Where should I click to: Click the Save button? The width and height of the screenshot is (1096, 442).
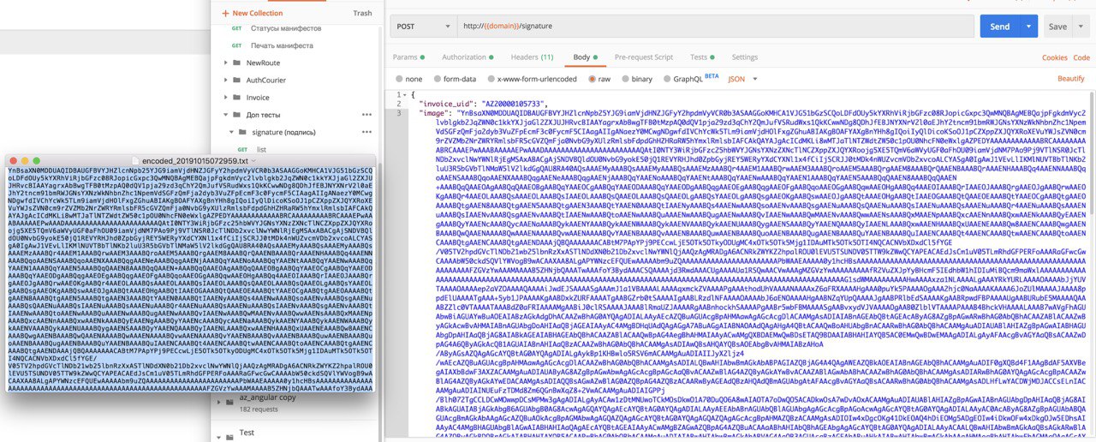[x=1058, y=27]
